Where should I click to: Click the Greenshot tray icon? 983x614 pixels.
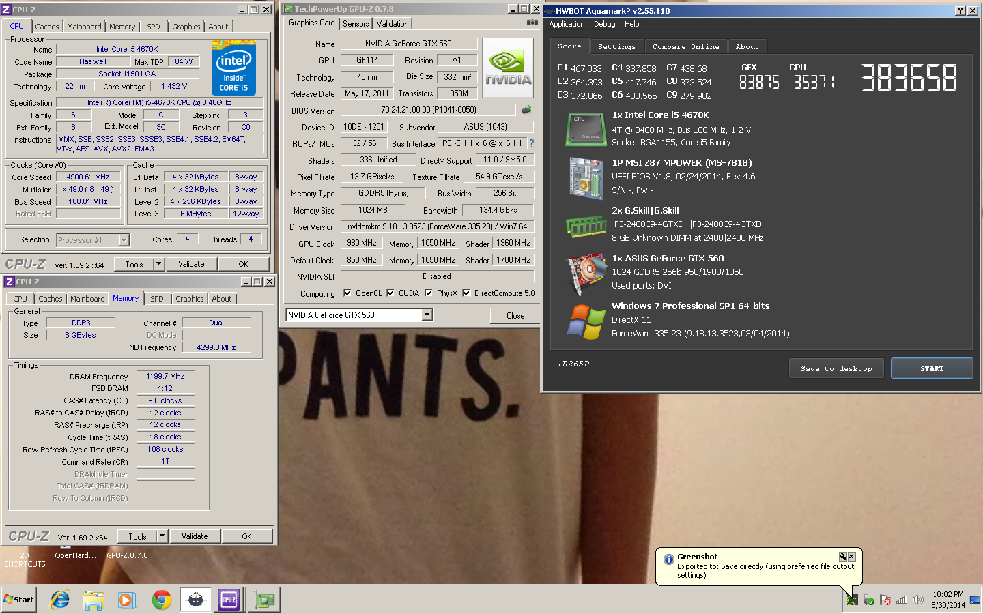click(x=852, y=600)
